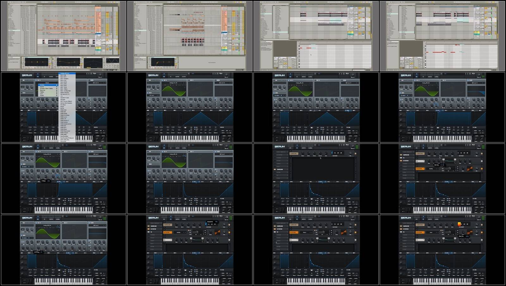Choose MATRIXY C64 from the wavetable list
Viewport: 506px width, 286px height.
65,98
